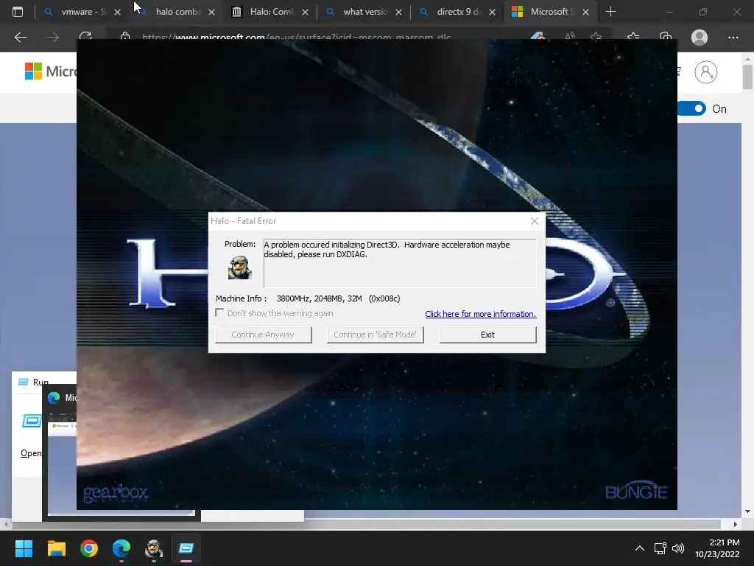Open File Explorer from taskbar
This screenshot has width=754, height=566.
click(x=56, y=548)
